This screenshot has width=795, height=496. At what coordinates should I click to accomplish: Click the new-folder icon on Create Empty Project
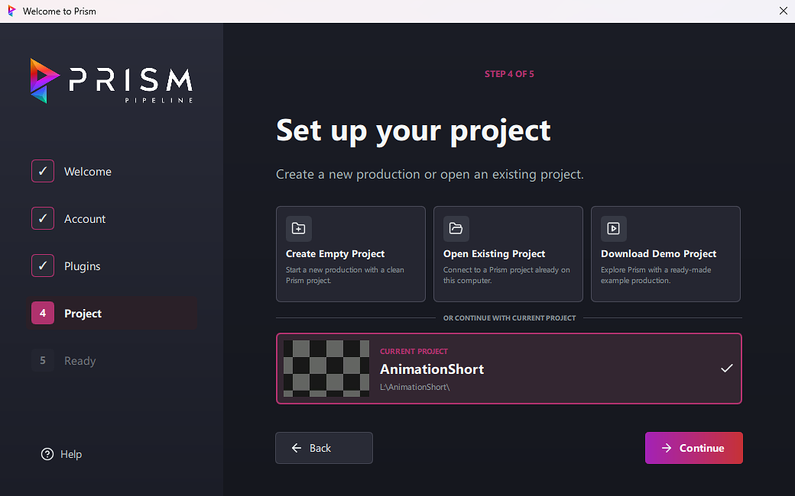pos(299,229)
